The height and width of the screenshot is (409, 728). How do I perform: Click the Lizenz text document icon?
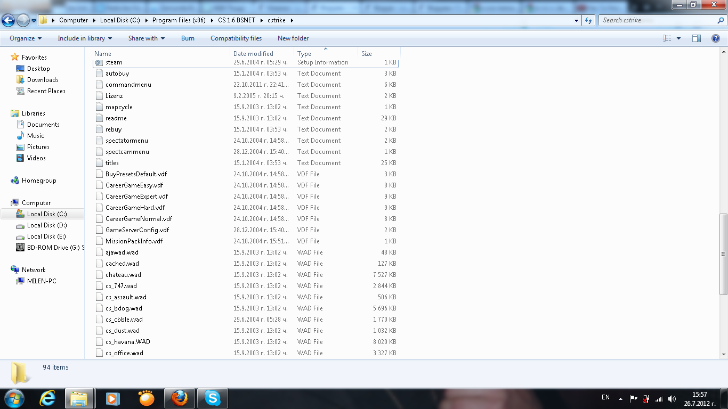click(99, 96)
